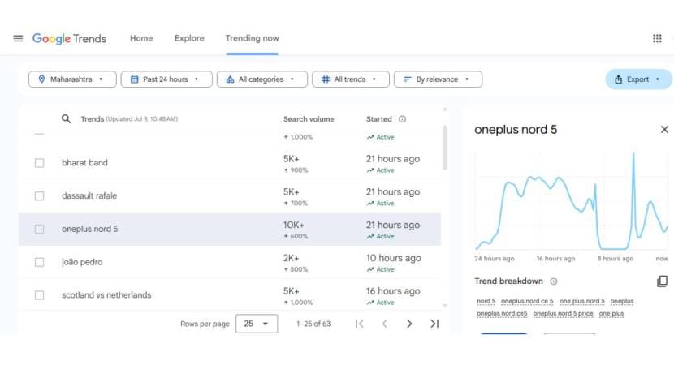Click the 'bharat band' trend name

84,163
